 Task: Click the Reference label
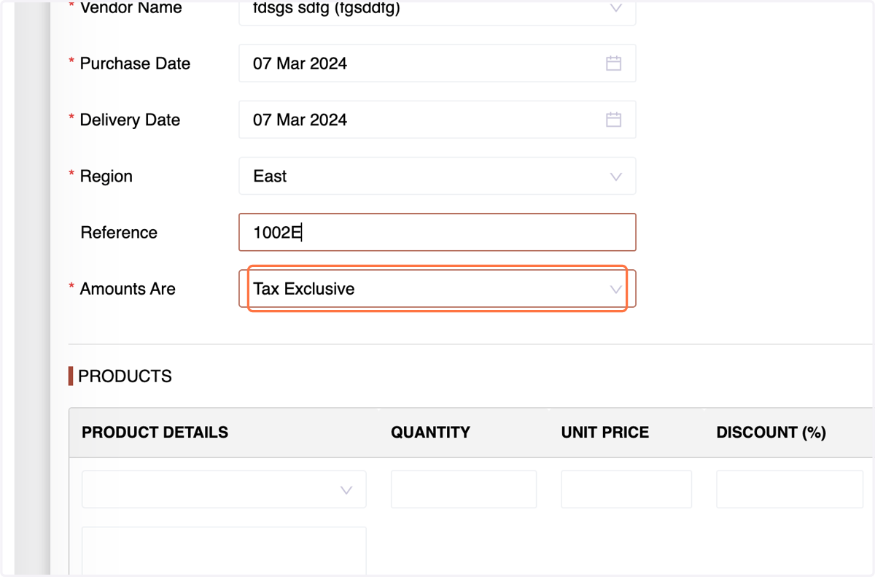[119, 233]
